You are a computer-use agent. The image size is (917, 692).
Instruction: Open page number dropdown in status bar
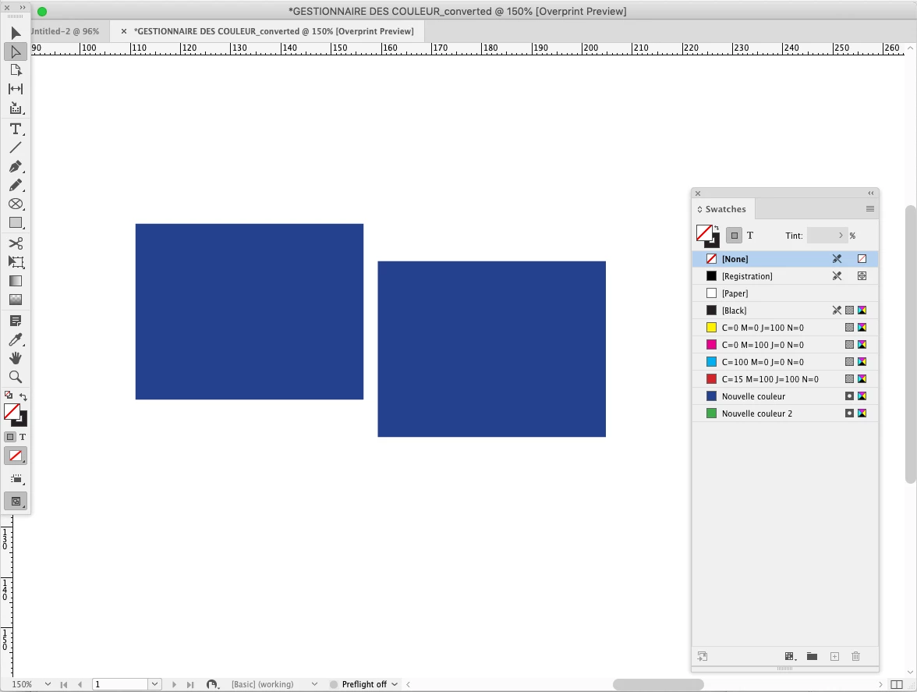coord(155,684)
